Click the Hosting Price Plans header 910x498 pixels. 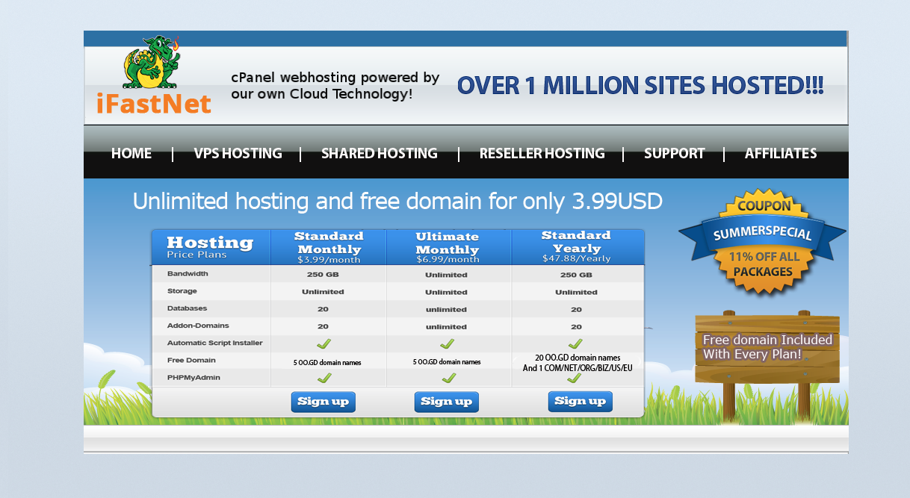click(211, 247)
